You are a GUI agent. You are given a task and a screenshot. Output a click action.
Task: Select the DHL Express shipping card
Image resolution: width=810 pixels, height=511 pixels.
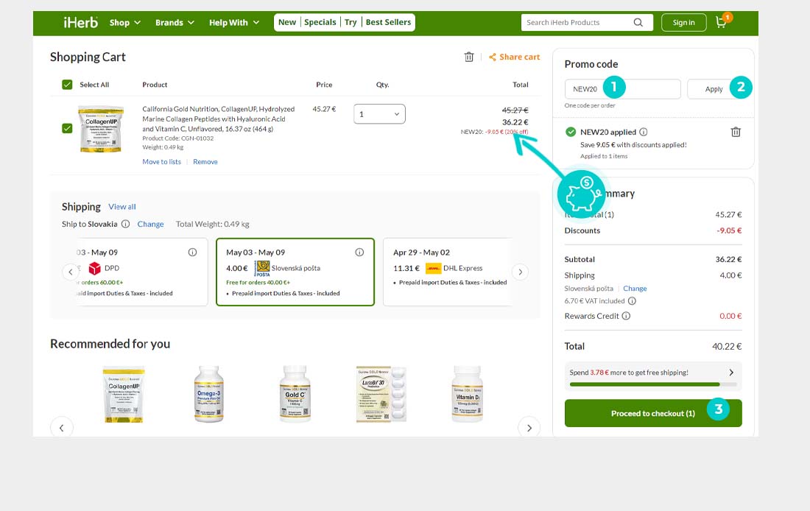pyautogui.click(x=448, y=272)
